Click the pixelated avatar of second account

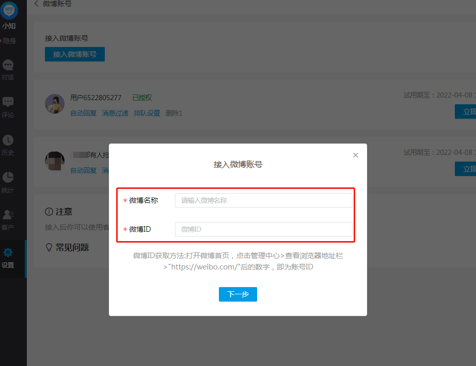(55, 161)
